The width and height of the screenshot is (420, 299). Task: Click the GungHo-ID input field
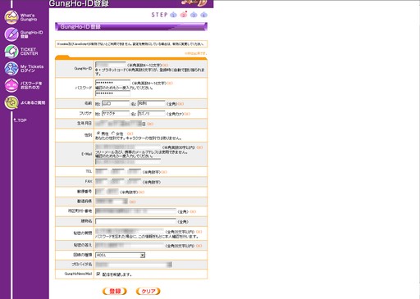pos(111,65)
